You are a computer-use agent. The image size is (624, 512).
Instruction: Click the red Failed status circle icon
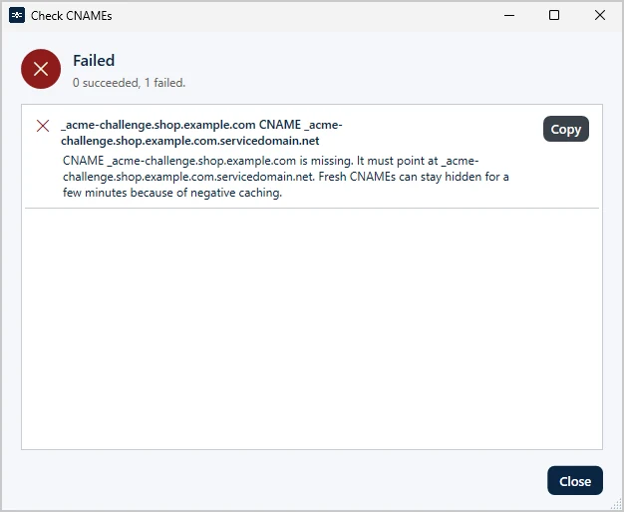coord(41,69)
